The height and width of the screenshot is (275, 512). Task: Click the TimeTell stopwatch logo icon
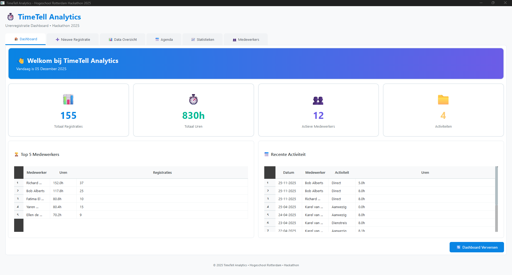10,17
